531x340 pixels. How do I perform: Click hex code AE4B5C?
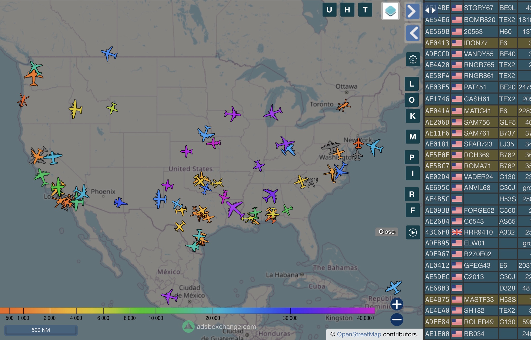point(437,199)
